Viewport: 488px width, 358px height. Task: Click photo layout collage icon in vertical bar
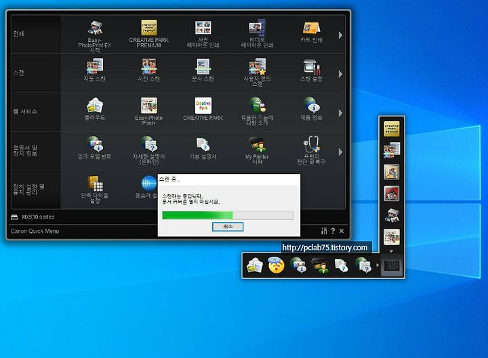point(392,237)
